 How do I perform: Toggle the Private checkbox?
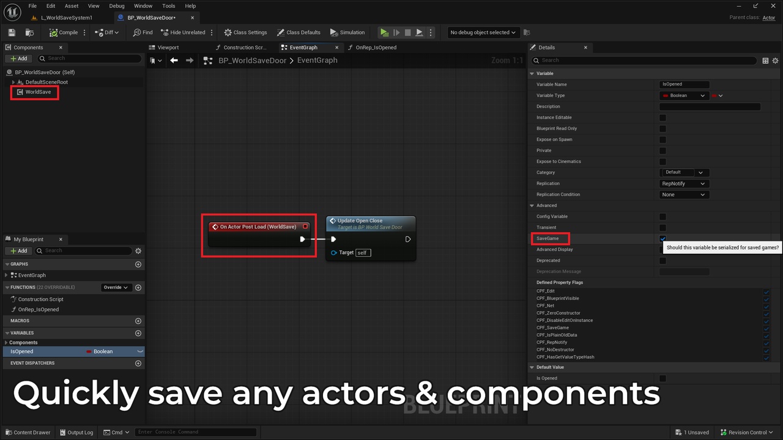662,150
